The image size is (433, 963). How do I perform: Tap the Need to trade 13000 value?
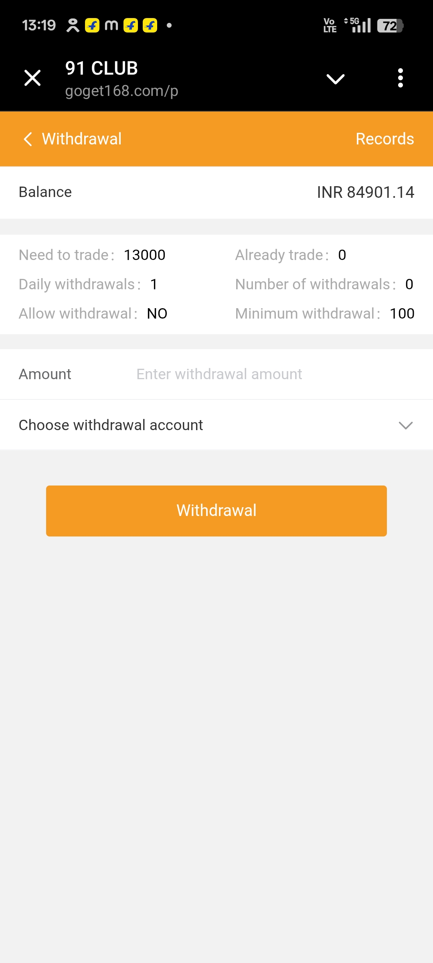(145, 255)
